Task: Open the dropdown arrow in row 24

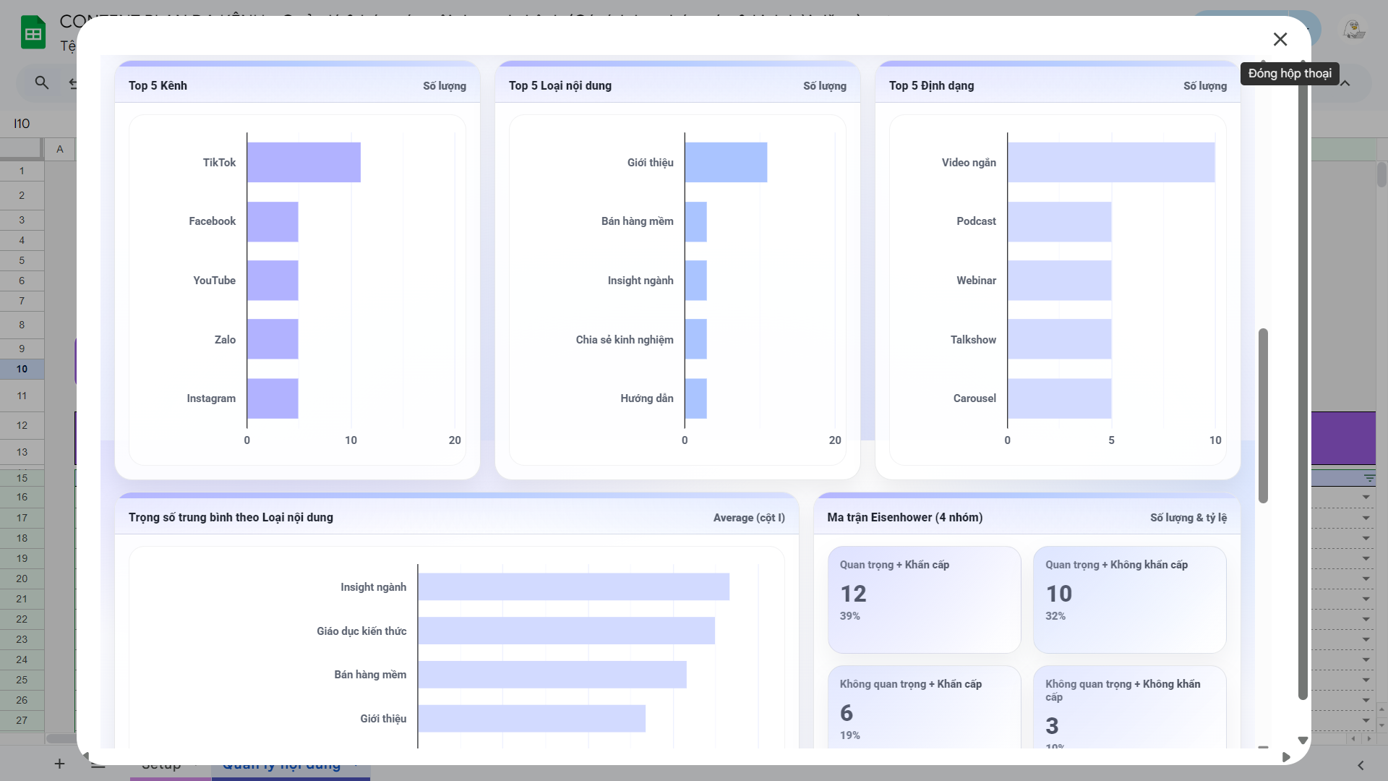Action: (1366, 660)
